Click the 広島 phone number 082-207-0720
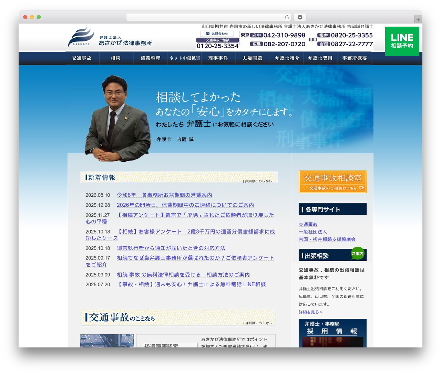The image size is (441, 374). tap(278, 44)
